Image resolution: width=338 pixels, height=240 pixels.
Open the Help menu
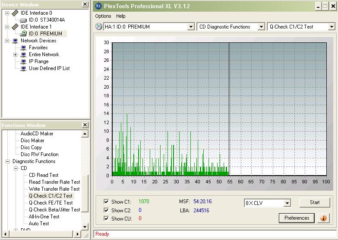coord(120,16)
